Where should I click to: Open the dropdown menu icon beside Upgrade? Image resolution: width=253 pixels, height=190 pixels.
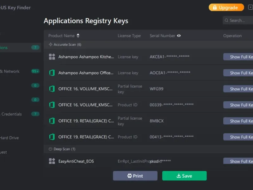[x=250, y=7]
